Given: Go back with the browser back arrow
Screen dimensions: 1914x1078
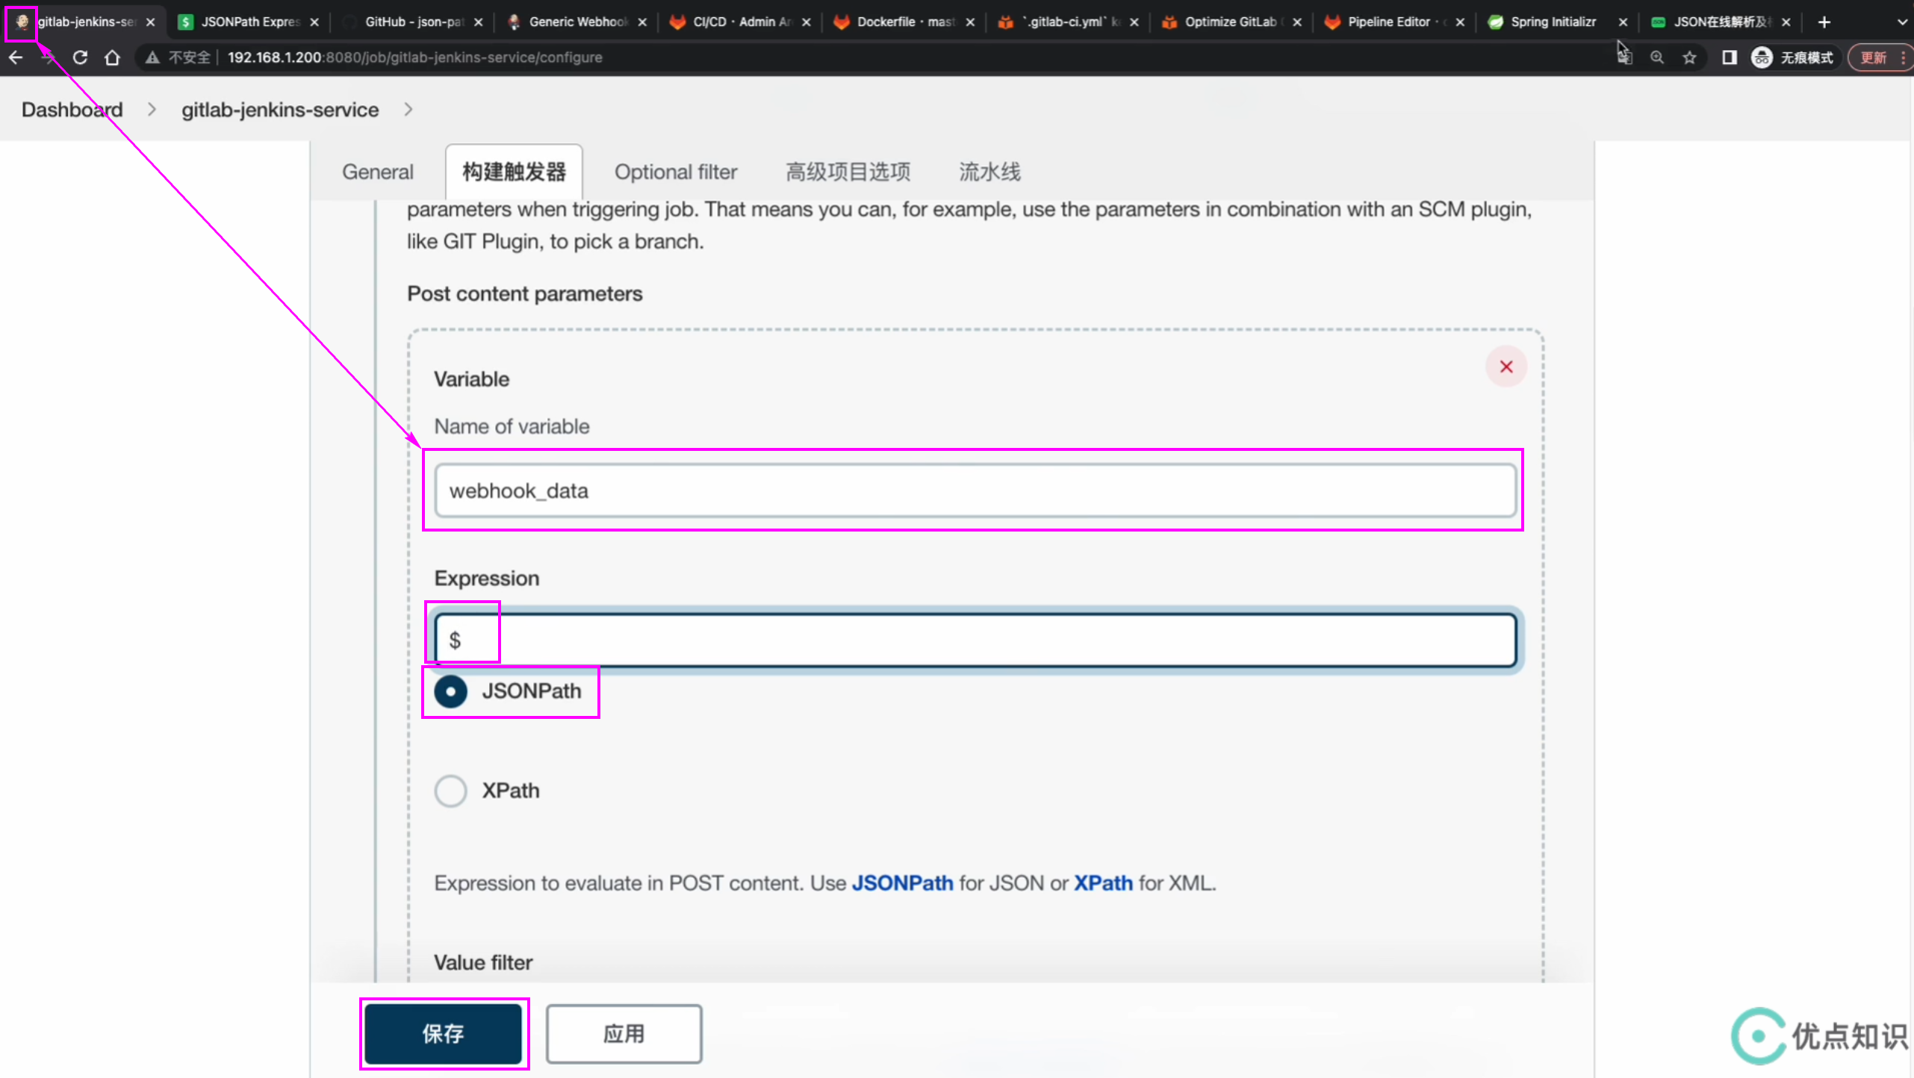Looking at the screenshot, I should [x=16, y=57].
